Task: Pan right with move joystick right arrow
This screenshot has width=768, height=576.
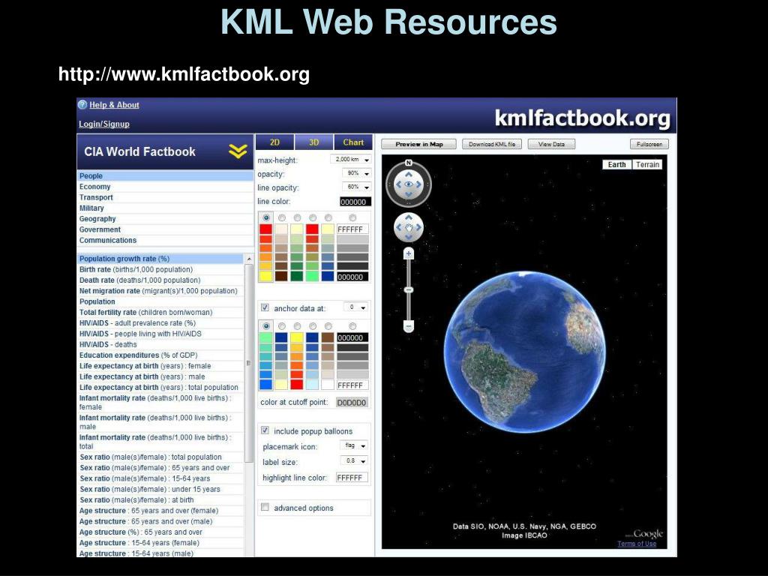Action: click(x=419, y=228)
